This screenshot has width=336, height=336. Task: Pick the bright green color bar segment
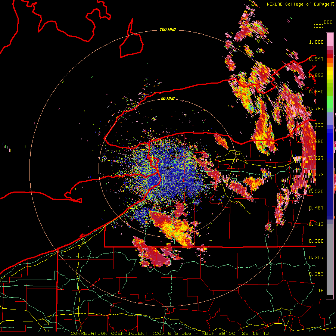tap(330, 102)
